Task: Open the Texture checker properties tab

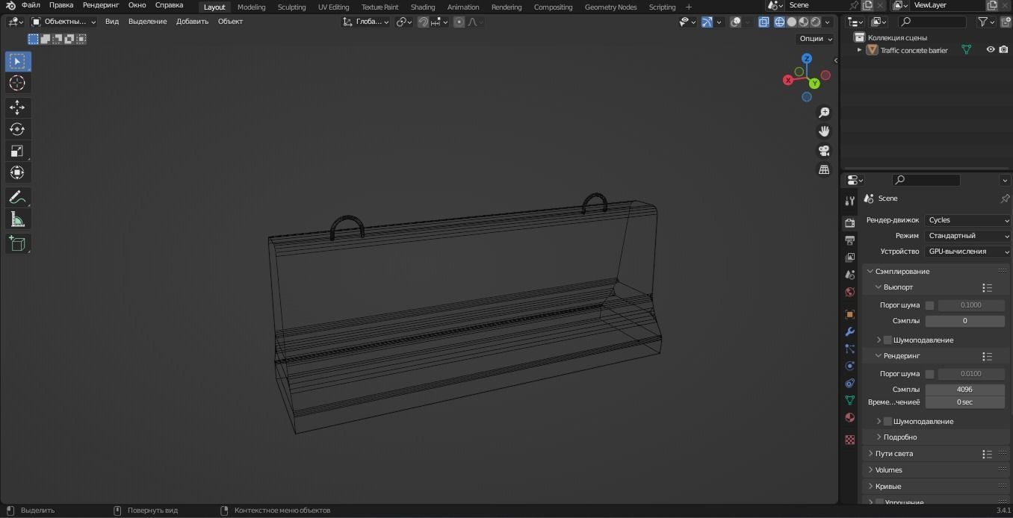Action: [x=849, y=440]
